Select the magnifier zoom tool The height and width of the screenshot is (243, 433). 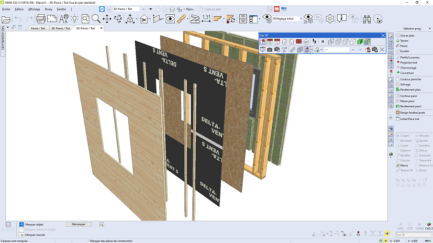click(96, 19)
